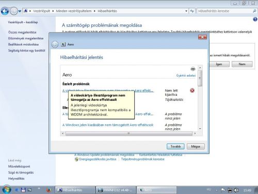The width and height of the screenshot is (258, 194).
Task: Click the HU language indicator in tray
Action: coord(209,189)
